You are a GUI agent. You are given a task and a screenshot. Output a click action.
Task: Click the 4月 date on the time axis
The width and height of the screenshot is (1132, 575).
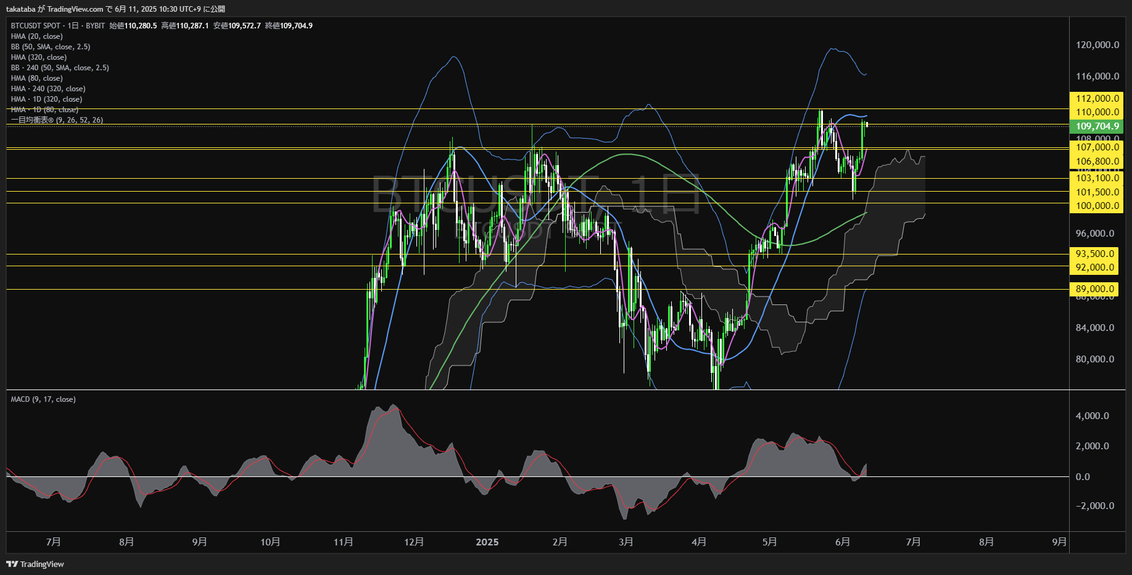pos(698,542)
